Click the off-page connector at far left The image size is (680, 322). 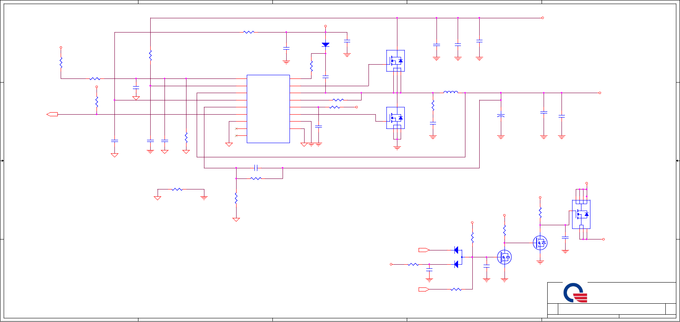tap(52, 114)
